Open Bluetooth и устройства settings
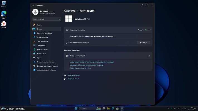The width and height of the screenshot is (198, 111). tap(47, 33)
